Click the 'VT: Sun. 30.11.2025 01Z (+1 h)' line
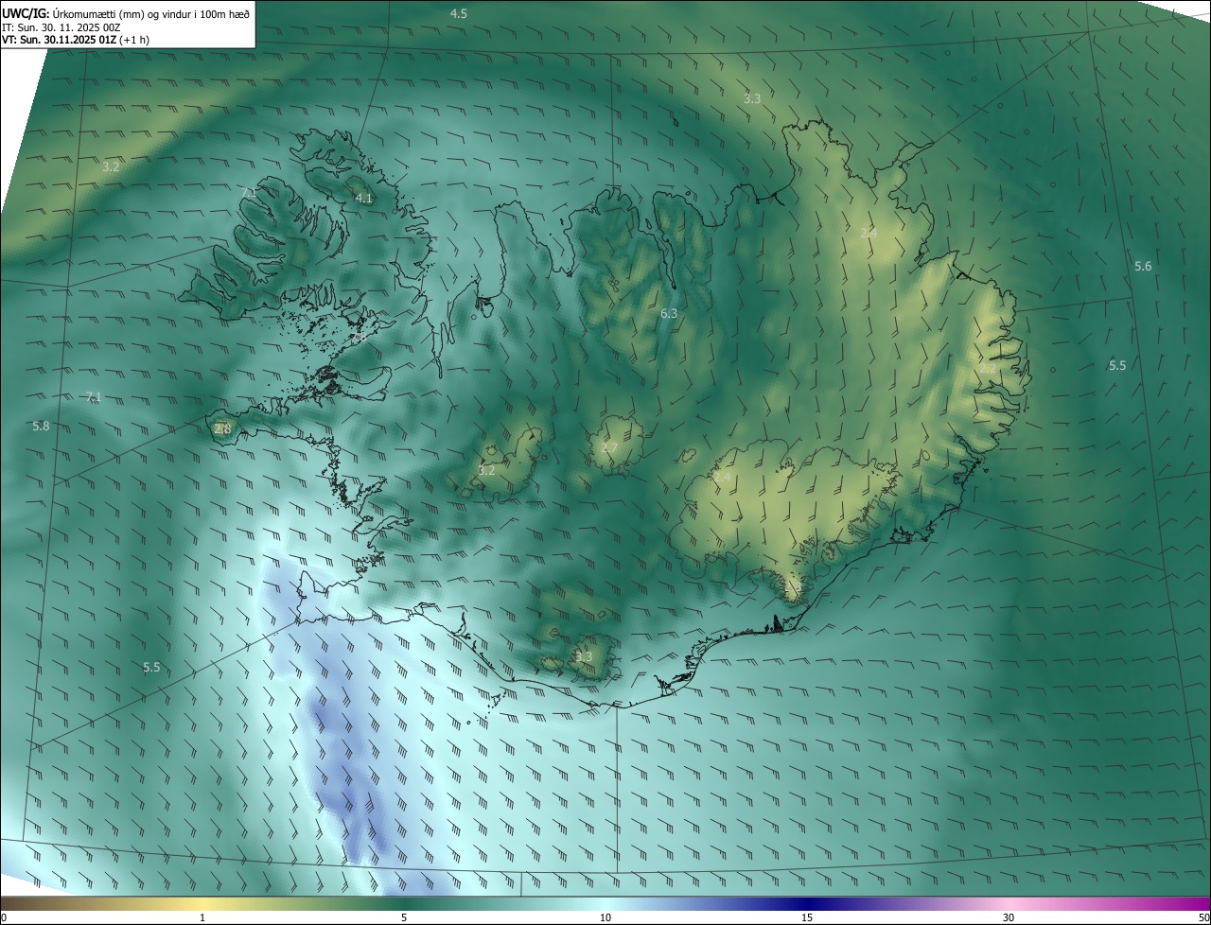This screenshot has width=1211, height=925. click(x=75, y=40)
